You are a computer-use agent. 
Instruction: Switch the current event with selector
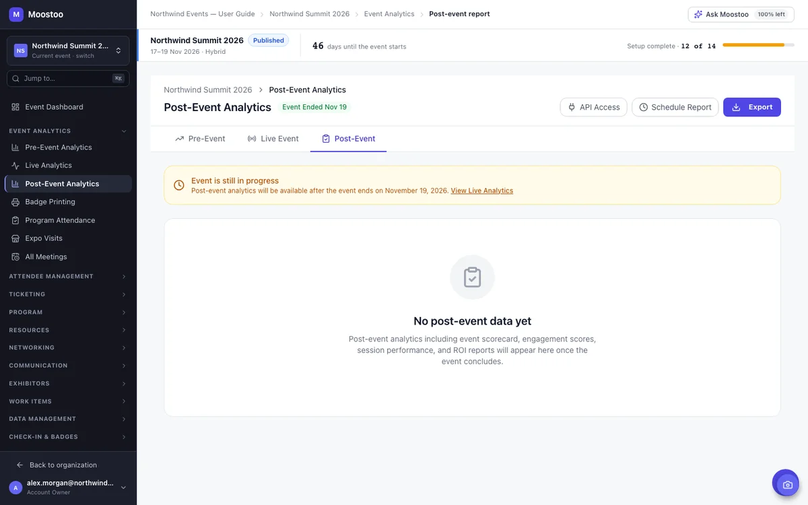68,50
